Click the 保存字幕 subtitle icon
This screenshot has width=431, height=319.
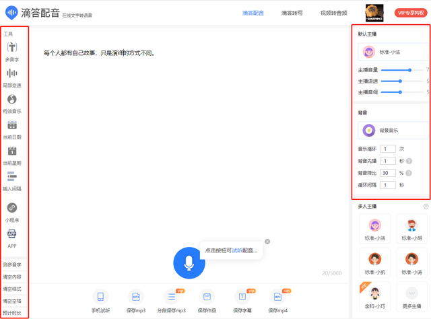[242, 297]
